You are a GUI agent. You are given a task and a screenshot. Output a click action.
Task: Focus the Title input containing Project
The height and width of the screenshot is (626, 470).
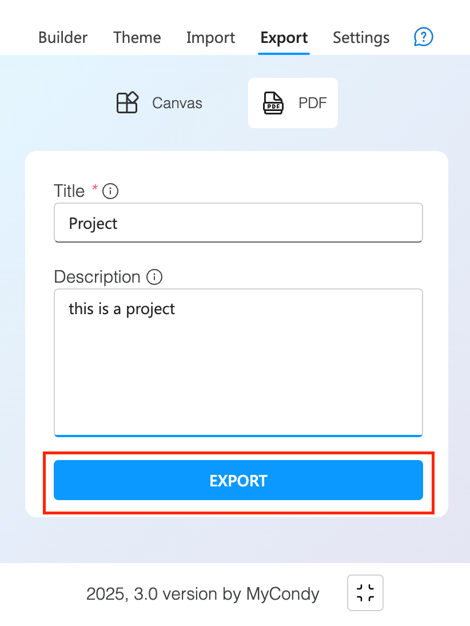(x=238, y=223)
